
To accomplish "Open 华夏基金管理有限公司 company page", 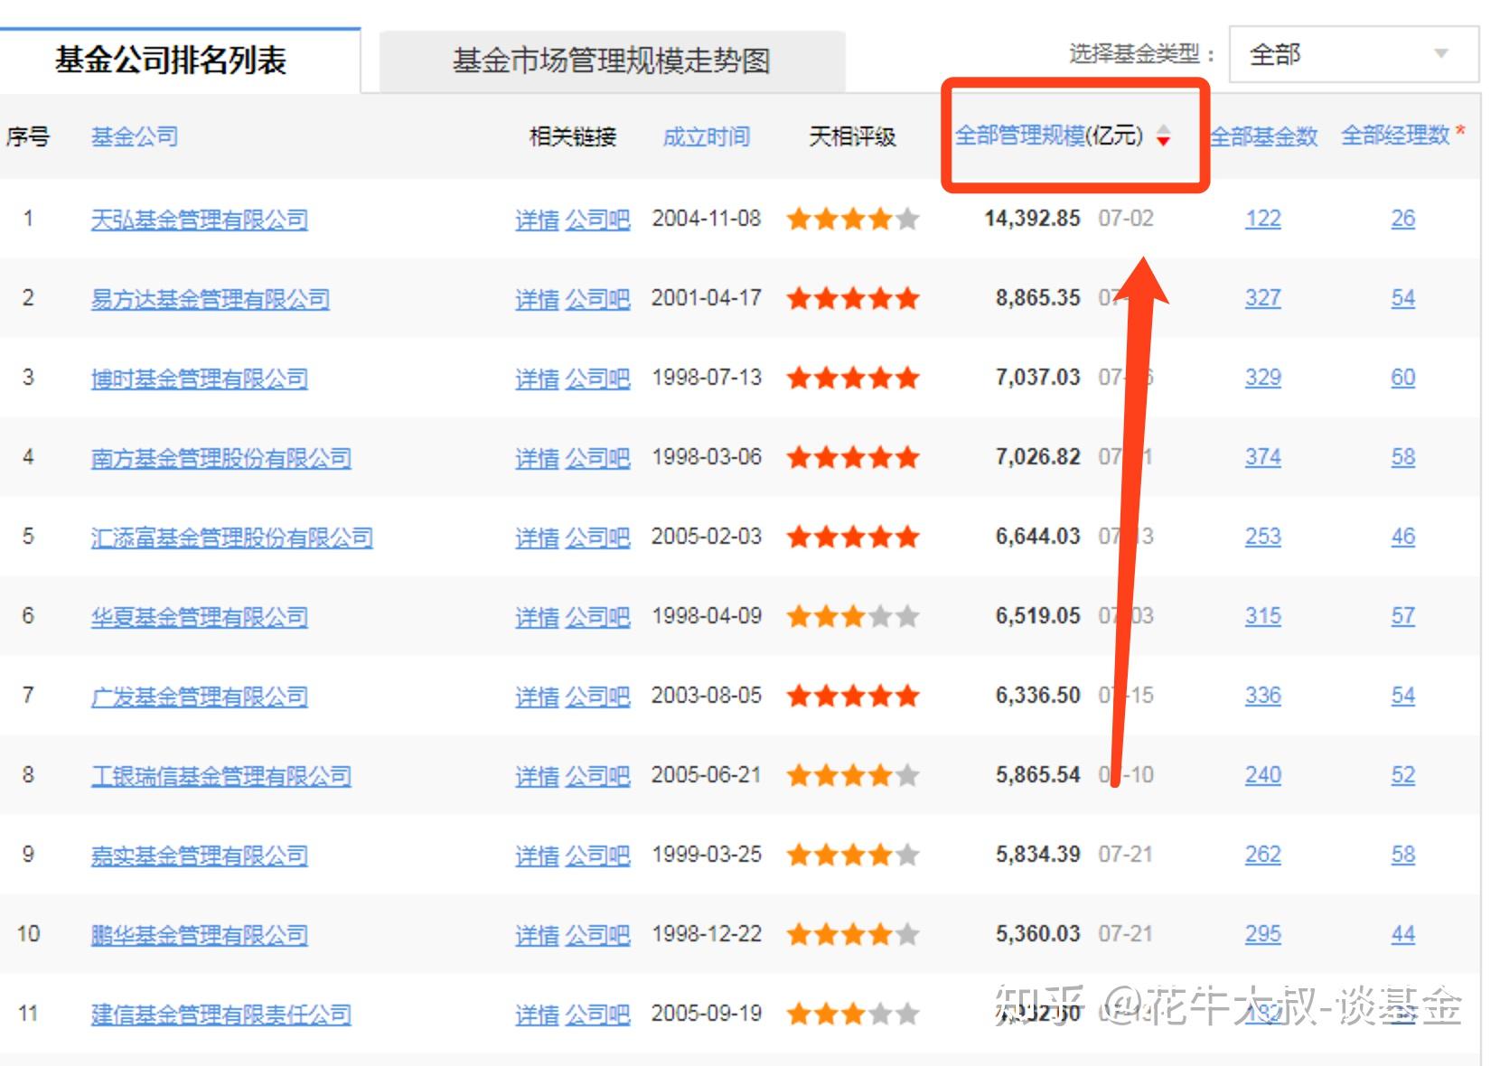I will pyautogui.click(x=200, y=617).
